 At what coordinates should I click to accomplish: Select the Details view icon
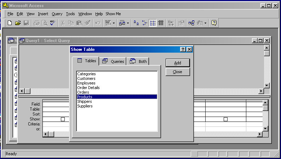click(161, 23)
